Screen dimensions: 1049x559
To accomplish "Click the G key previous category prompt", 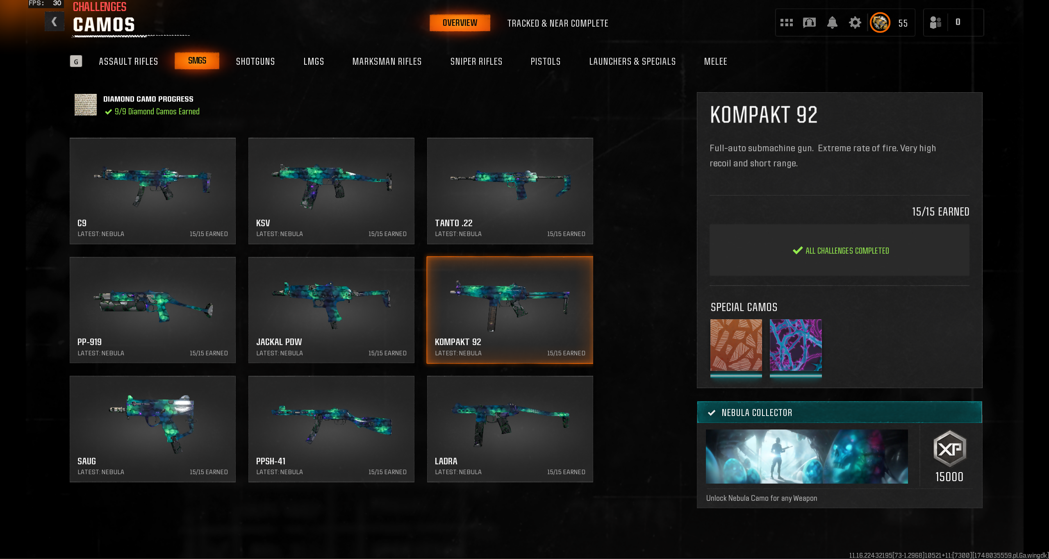I will tap(76, 61).
